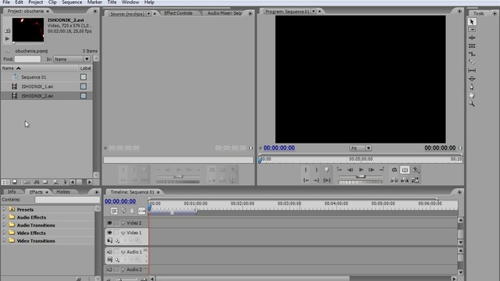Viewport: 500px width, 281px height.
Task: Switch to the History tab
Action: coord(63,192)
